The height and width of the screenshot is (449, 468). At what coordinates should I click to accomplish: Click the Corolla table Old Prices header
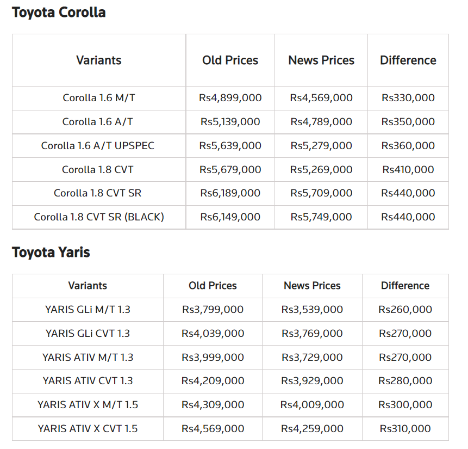pyautogui.click(x=230, y=60)
